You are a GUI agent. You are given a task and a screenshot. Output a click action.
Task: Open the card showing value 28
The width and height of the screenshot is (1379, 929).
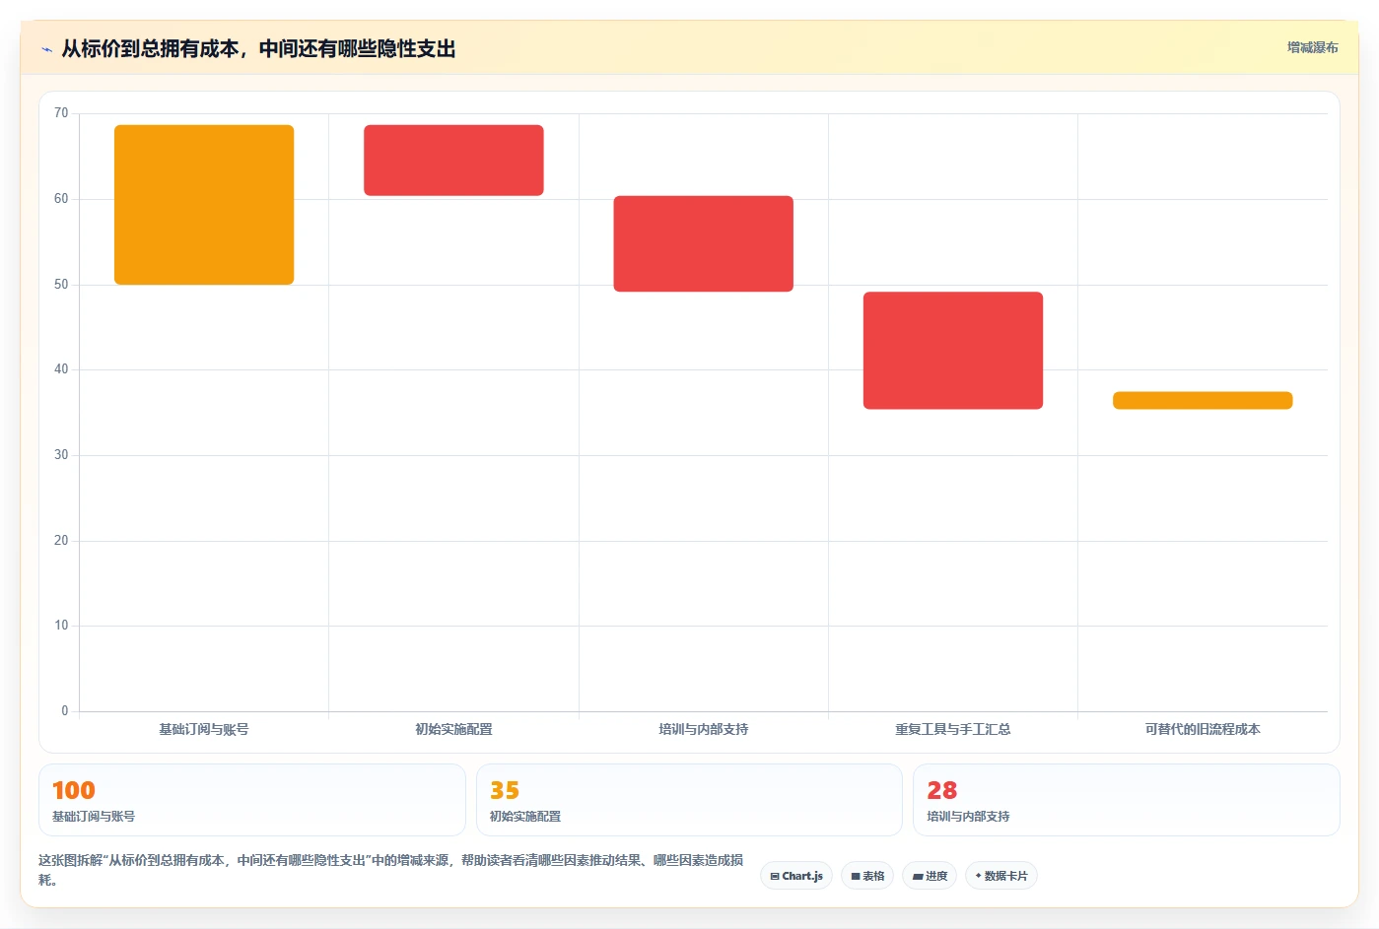click(x=1127, y=800)
